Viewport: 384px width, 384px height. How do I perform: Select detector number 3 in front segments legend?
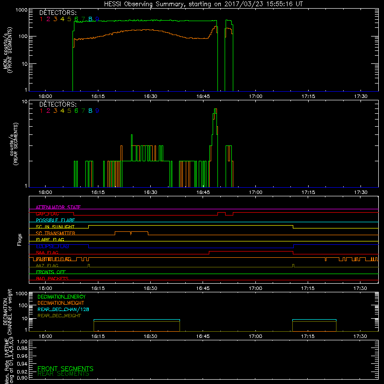tap(55, 19)
